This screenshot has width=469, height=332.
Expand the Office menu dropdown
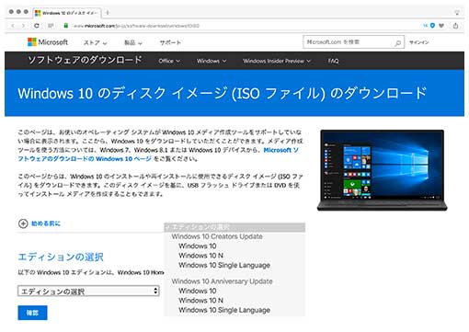pyautogui.click(x=169, y=61)
